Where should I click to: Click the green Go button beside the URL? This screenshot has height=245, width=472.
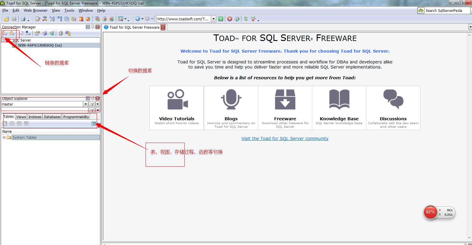(x=221, y=19)
